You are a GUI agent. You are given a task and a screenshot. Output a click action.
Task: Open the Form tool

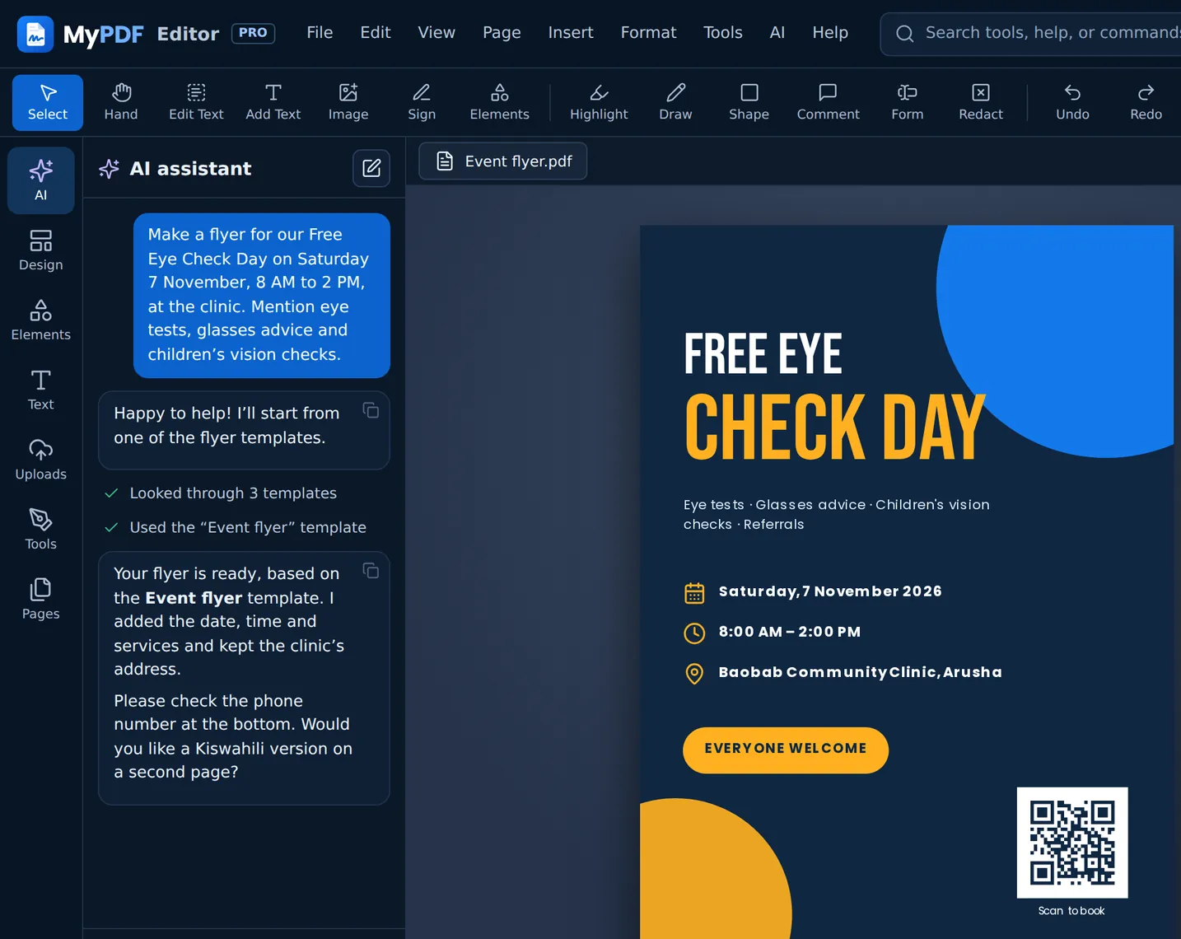(x=908, y=103)
